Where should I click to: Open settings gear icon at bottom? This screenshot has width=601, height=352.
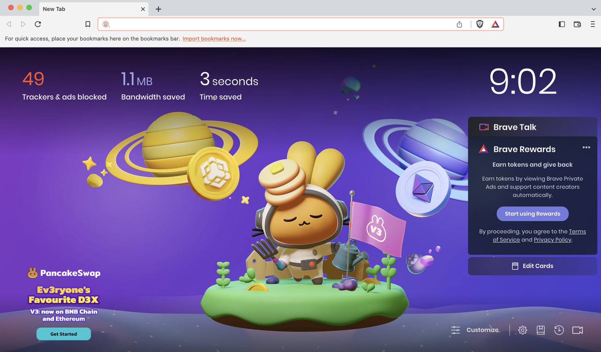click(523, 330)
